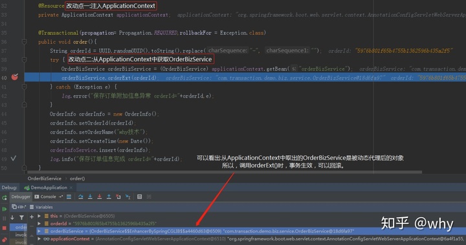The image size is (466, 245).
Task: Click the @Resource annotation
Action: (x=51, y=6)
